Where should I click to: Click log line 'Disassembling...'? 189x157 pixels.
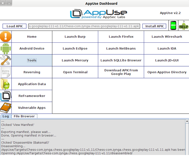[x=13, y=146]
